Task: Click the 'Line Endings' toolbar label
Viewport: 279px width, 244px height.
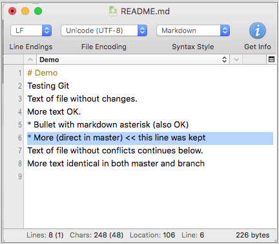Action: [x=31, y=47]
